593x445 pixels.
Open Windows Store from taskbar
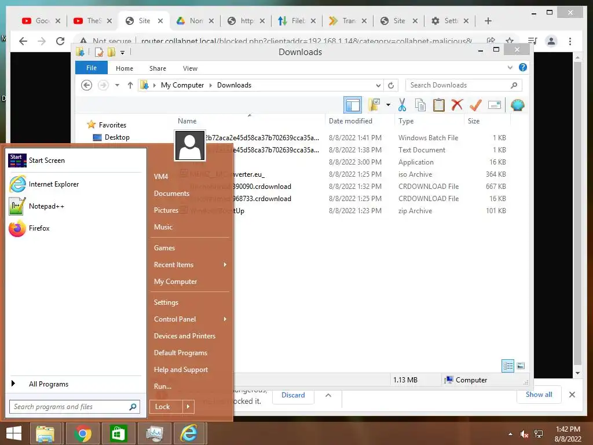pyautogui.click(x=118, y=433)
